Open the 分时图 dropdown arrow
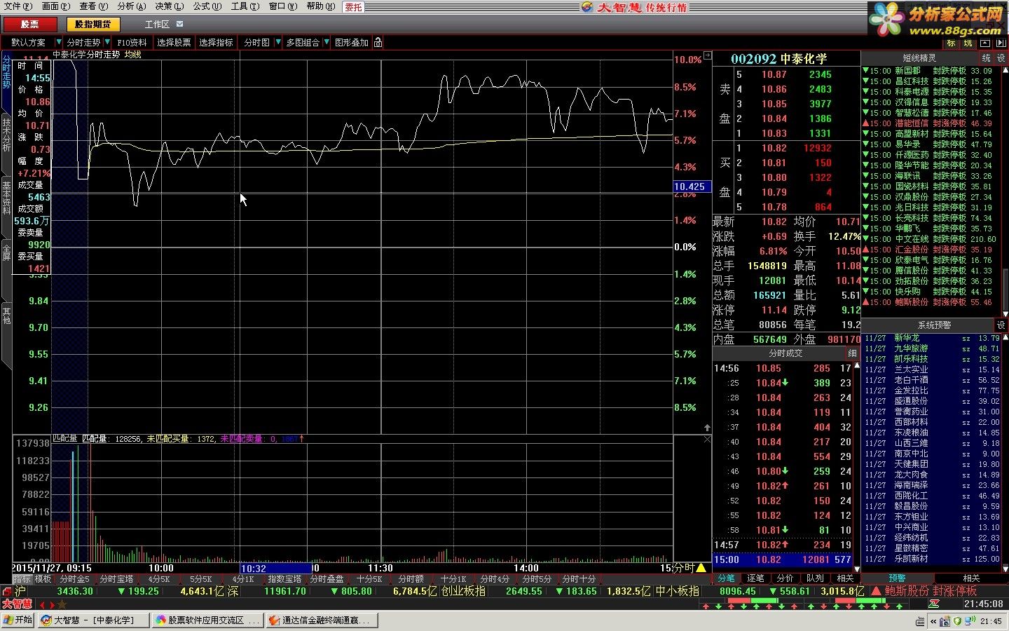The image size is (1009, 631). tap(277, 43)
